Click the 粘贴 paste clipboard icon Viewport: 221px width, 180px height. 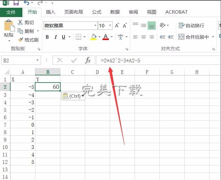9,25
